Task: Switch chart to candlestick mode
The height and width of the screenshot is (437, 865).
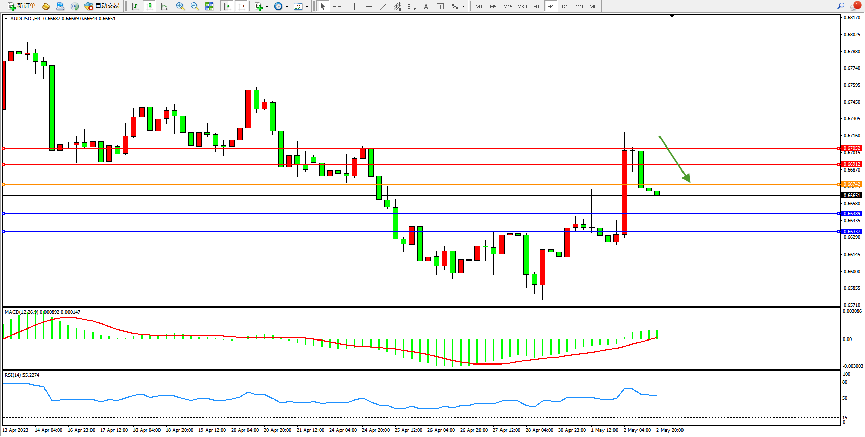Action: click(x=149, y=6)
